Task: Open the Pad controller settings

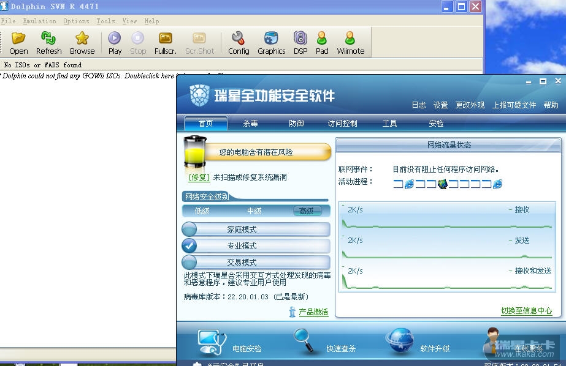Action: click(x=321, y=43)
